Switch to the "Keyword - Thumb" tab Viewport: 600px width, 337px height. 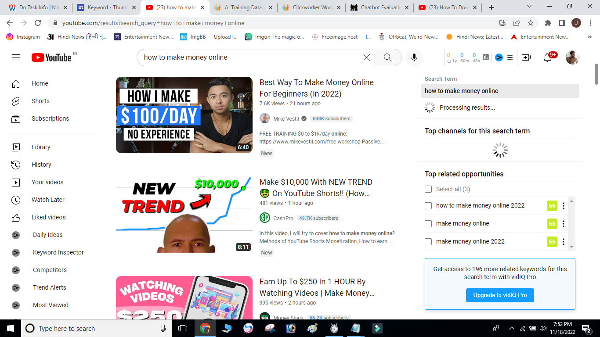click(x=105, y=7)
